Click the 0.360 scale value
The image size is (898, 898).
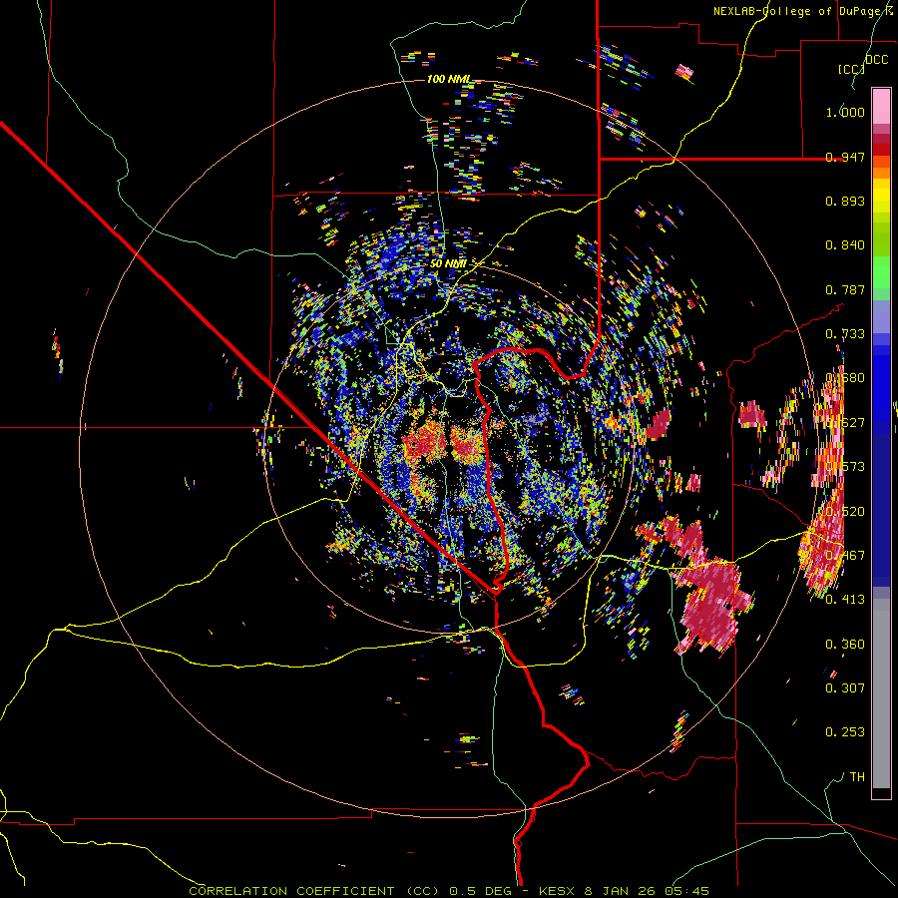coord(845,645)
